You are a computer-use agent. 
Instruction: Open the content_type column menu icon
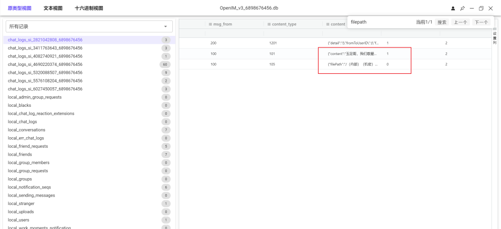coord(269,24)
